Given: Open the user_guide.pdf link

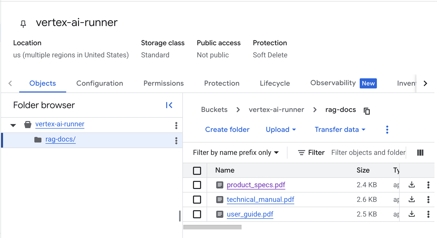Looking at the screenshot, I should click(x=250, y=214).
